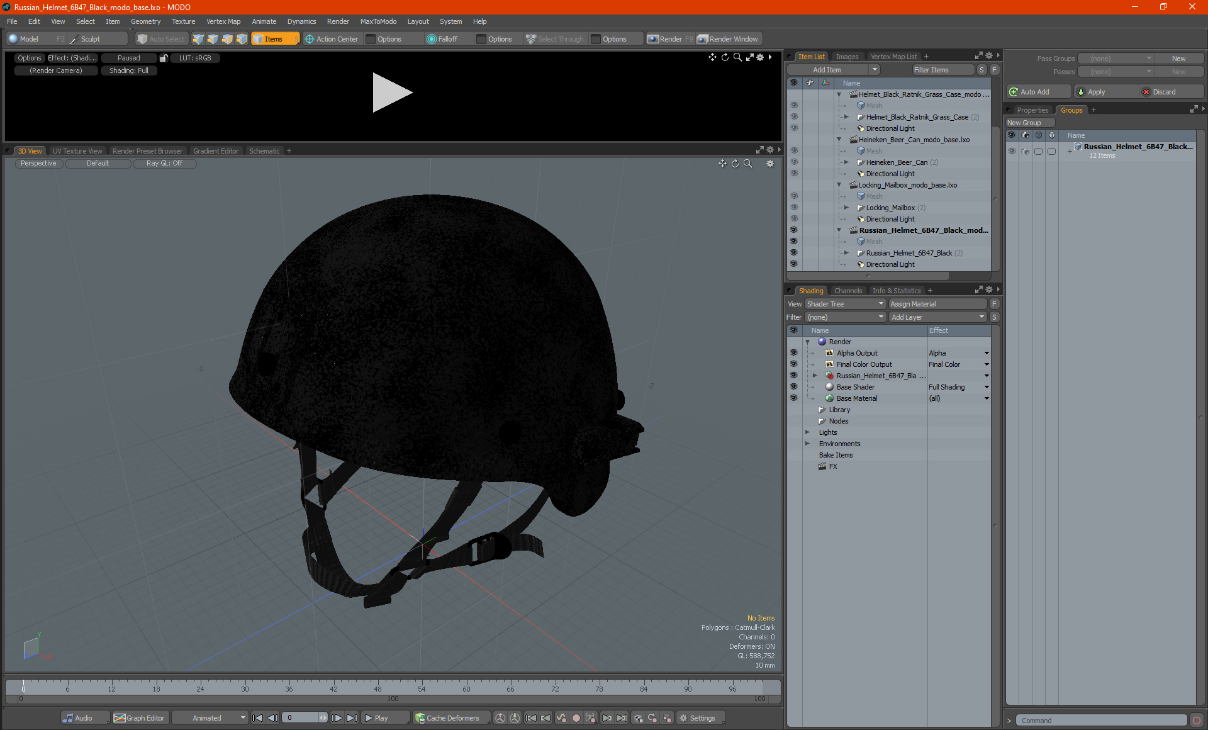This screenshot has height=730, width=1208.
Task: Open the Animated key mode dropdown
Action: pyautogui.click(x=210, y=718)
